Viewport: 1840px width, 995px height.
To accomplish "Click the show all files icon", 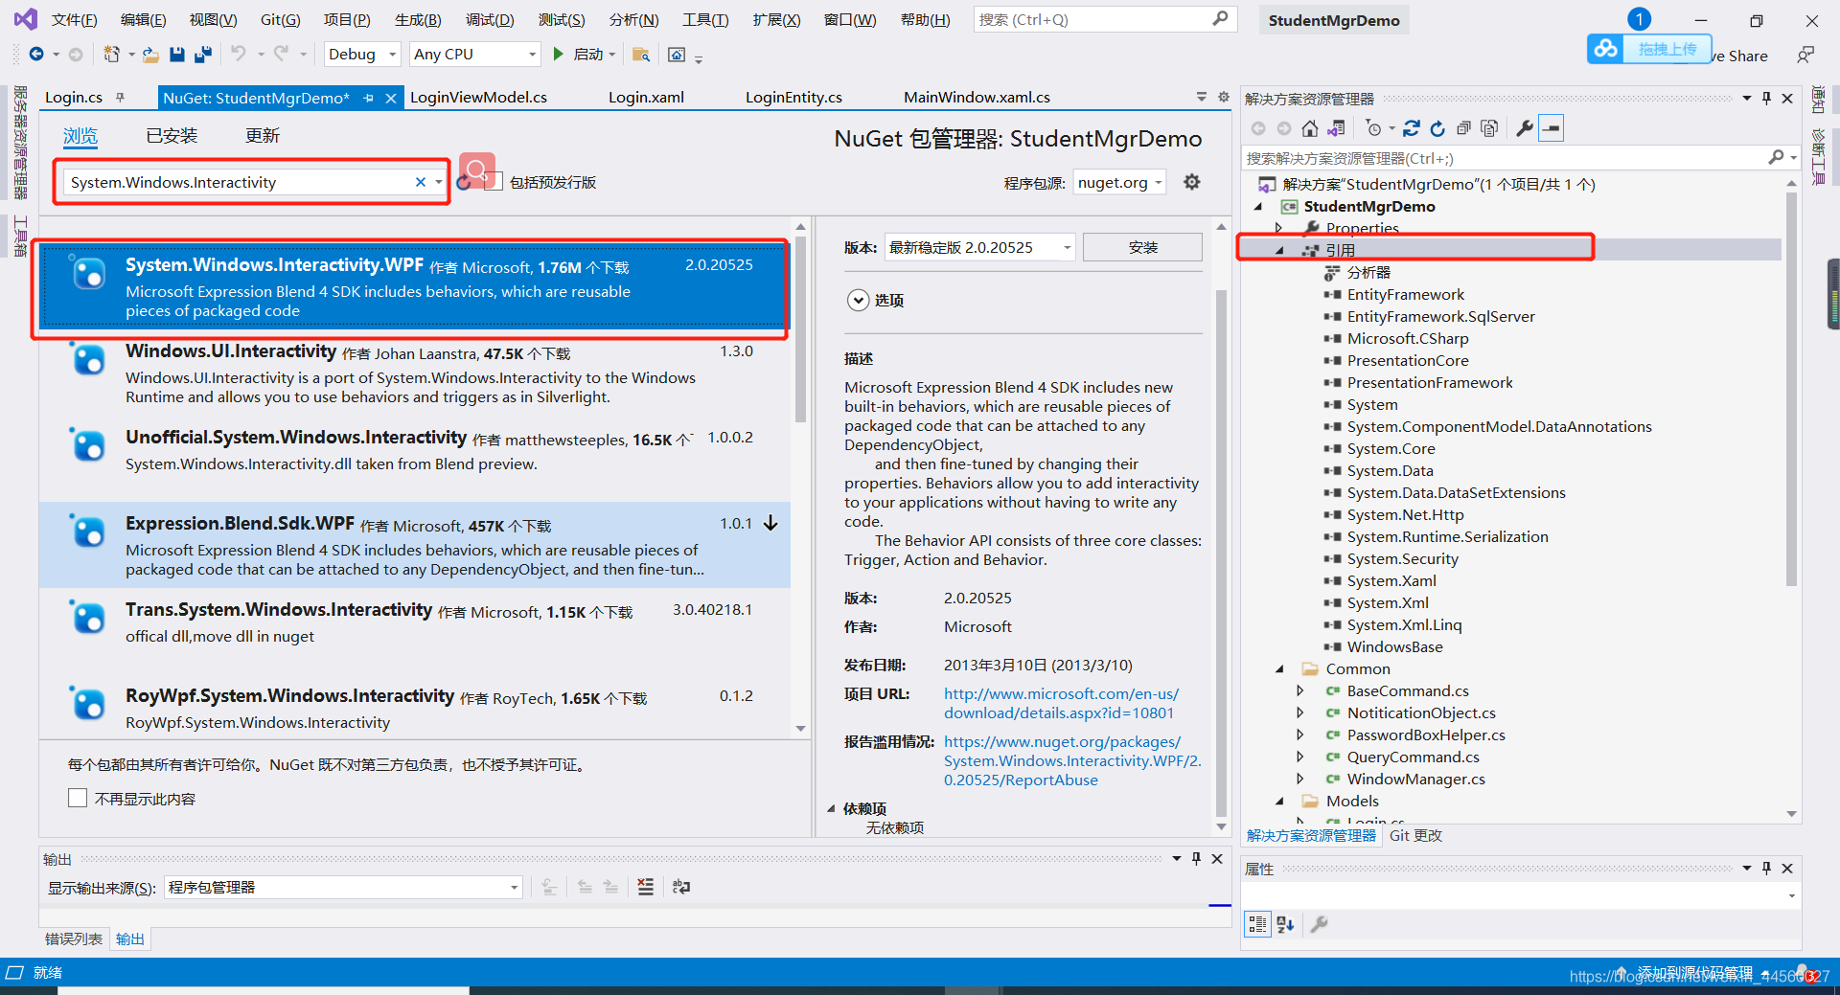I will (x=1489, y=128).
